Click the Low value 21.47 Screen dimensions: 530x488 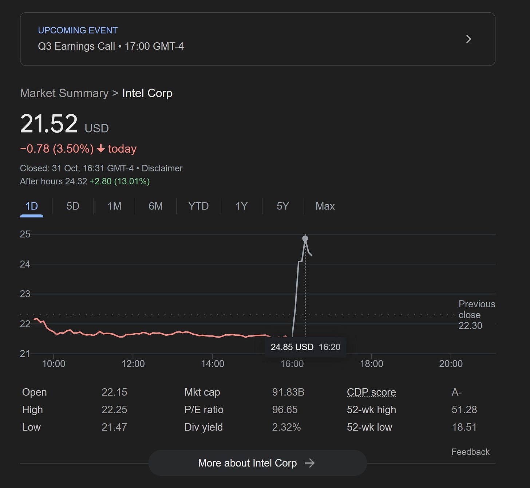point(114,427)
